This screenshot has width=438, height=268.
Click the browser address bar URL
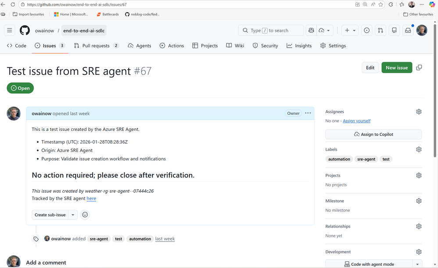(x=77, y=4)
